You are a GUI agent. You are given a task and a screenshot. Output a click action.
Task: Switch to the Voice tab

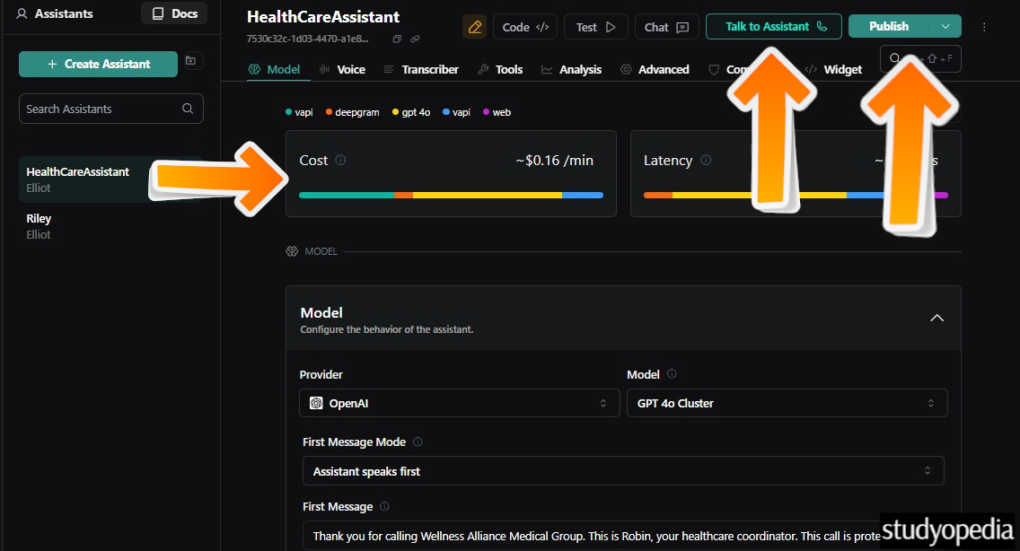(x=351, y=68)
